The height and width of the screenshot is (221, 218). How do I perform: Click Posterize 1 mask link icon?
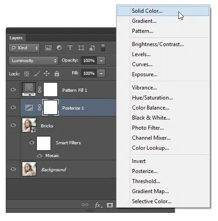[x=40, y=107]
